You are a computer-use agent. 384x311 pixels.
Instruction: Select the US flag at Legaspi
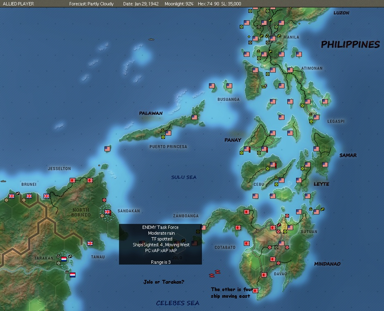point(316,117)
